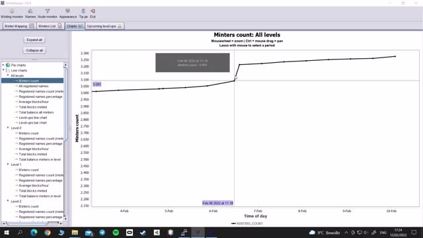Viewport: 423px width, 238px height.
Task: Open the Minters List tab
Action: (50, 26)
